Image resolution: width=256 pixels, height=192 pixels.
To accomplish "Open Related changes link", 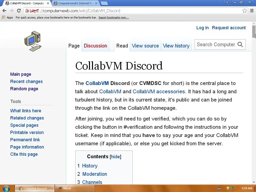I will click(27, 118).
